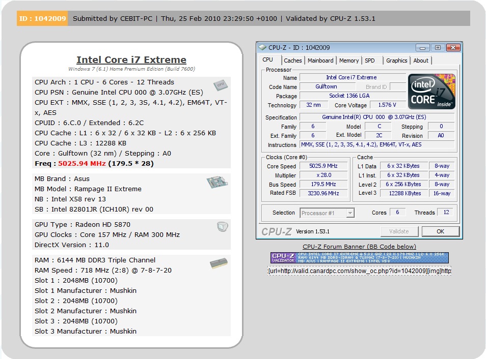Click the Revision value A0

pos(441,135)
